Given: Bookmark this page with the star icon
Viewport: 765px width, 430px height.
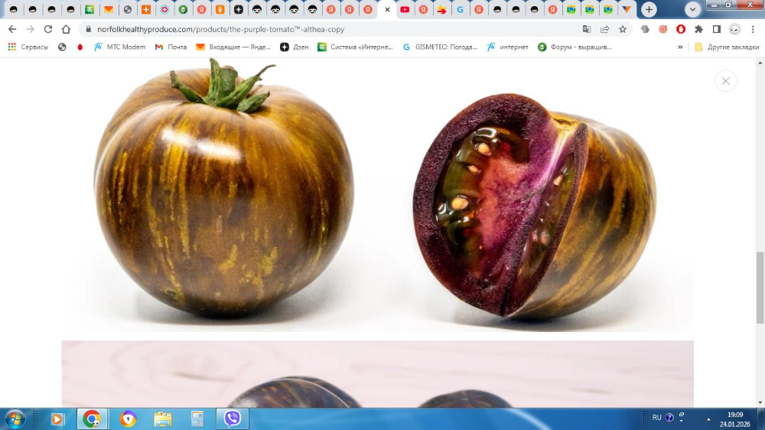Looking at the screenshot, I should pyautogui.click(x=623, y=29).
